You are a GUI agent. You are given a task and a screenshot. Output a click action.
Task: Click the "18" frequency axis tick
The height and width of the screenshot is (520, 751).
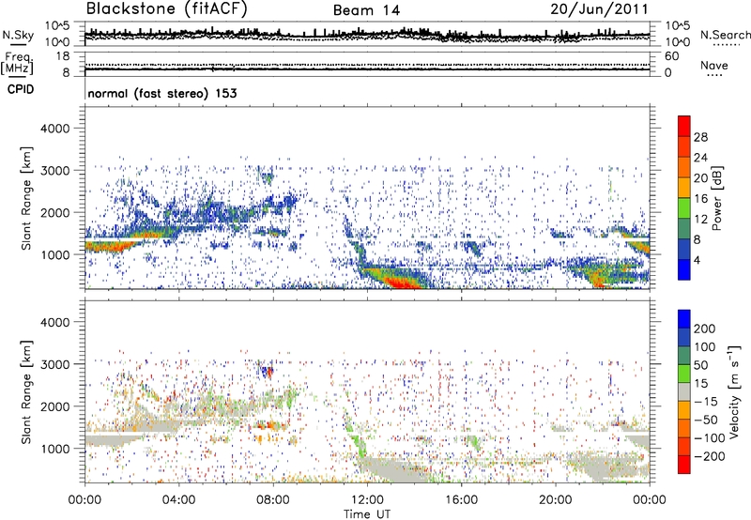click(63, 56)
